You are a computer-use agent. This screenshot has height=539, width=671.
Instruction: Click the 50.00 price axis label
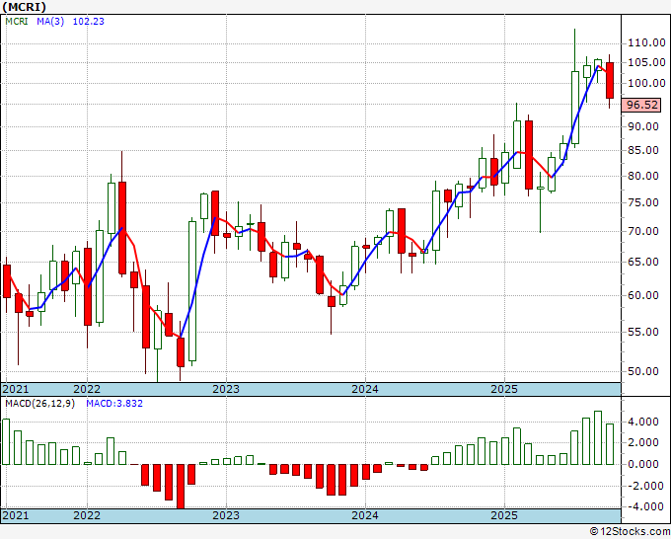[x=642, y=371]
